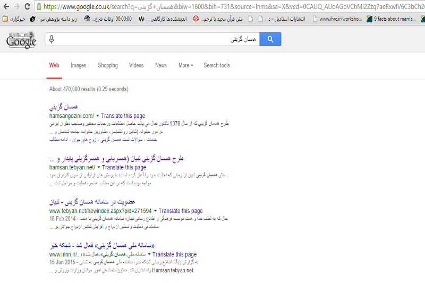Image resolution: width=425 pixels, height=283 pixels.
Task: Expand arrow next to hamsan.tebyan.net URL
Action: click(x=99, y=167)
